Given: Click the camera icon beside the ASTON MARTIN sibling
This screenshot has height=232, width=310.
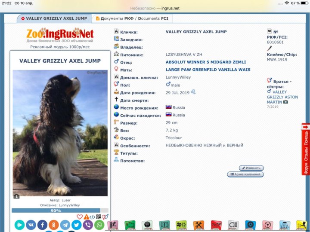Looking at the screenshot, I should click(x=285, y=102).
